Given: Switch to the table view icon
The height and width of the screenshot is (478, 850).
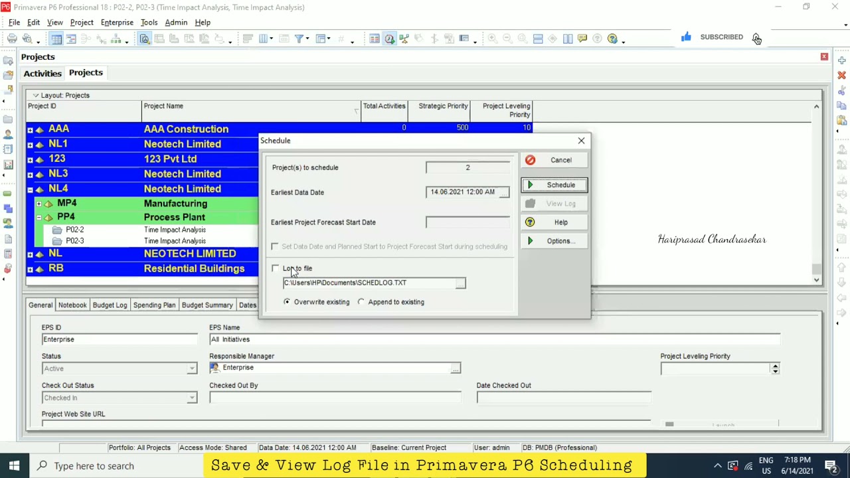Looking at the screenshot, I should (56, 39).
